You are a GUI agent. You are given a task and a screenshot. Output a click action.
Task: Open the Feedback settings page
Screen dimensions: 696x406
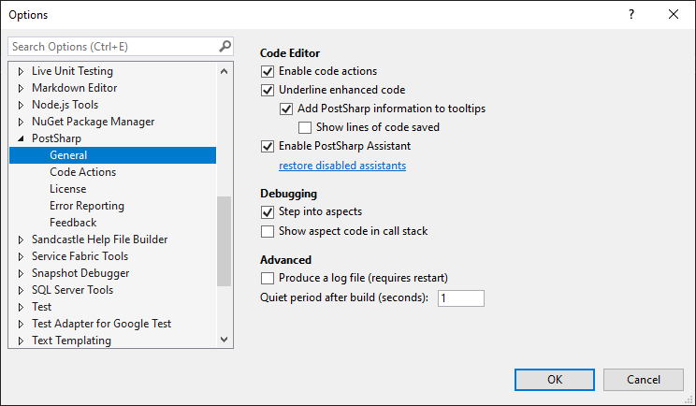(73, 223)
